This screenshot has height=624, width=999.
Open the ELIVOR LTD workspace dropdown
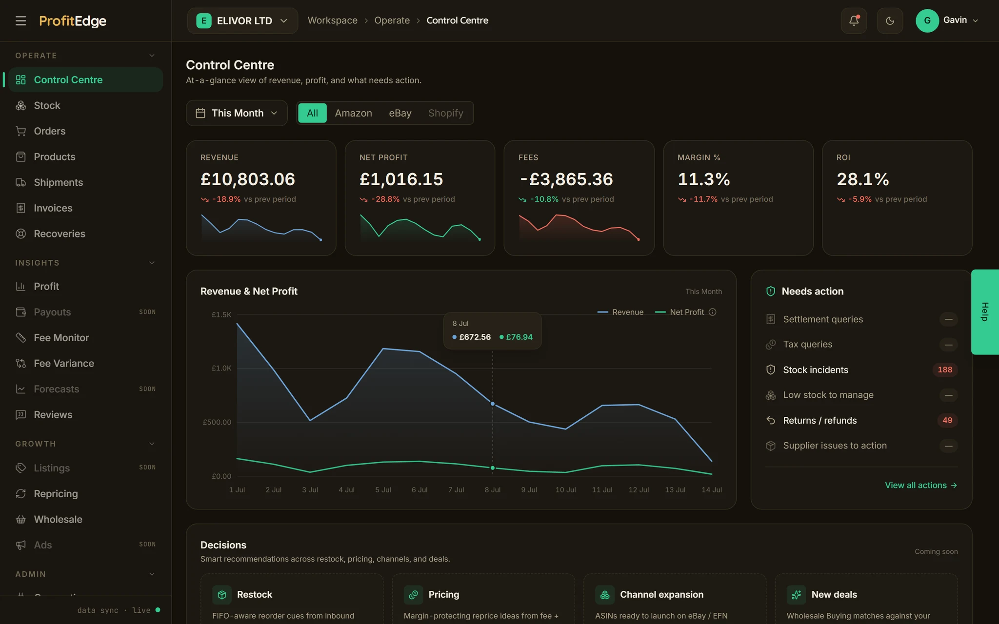coord(242,20)
